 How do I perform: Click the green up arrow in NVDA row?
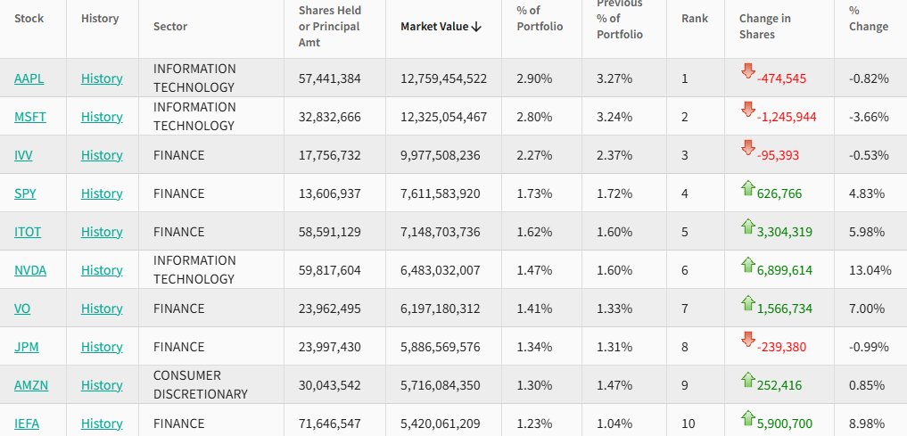click(747, 264)
